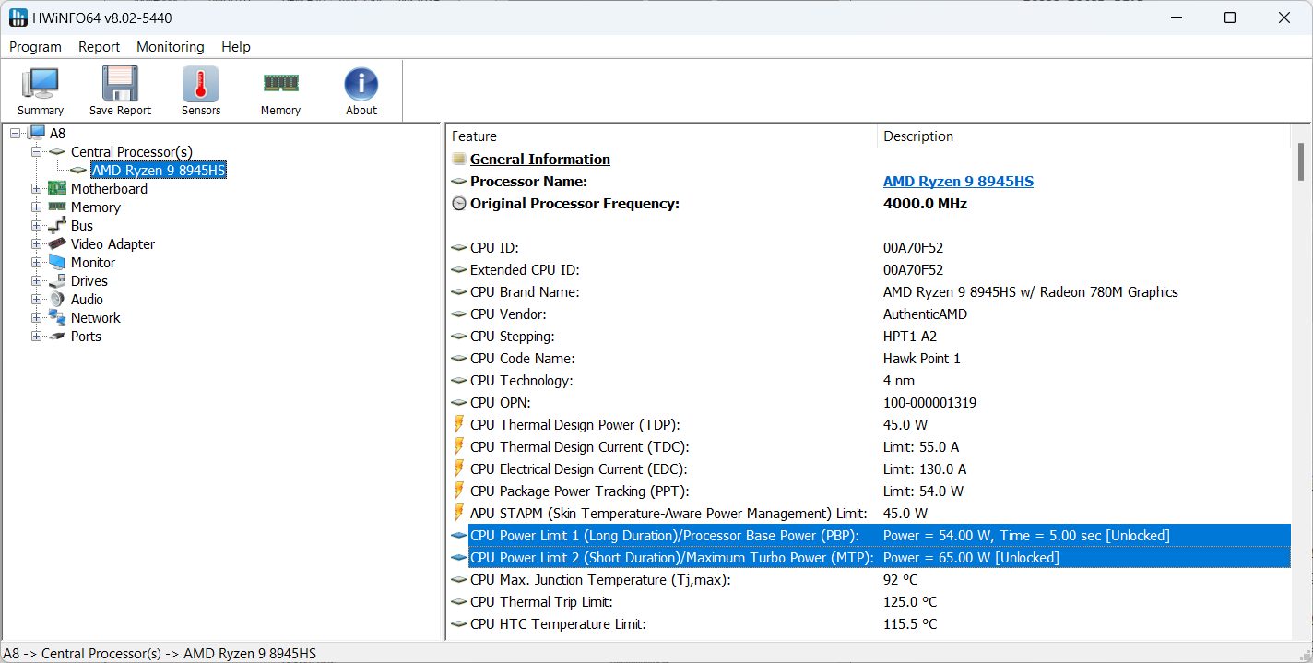
Task: Expand the Ports tree node
Action: click(37, 336)
